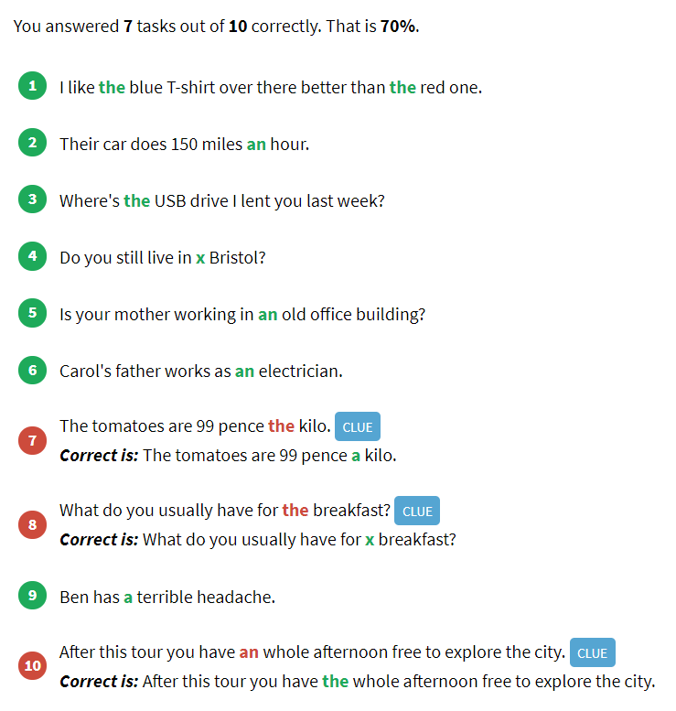Image resolution: width=676 pixels, height=711 pixels.
Task: Open the CLUE for the breakfast question
Action: pyautogui.click(x=417, y=512)
